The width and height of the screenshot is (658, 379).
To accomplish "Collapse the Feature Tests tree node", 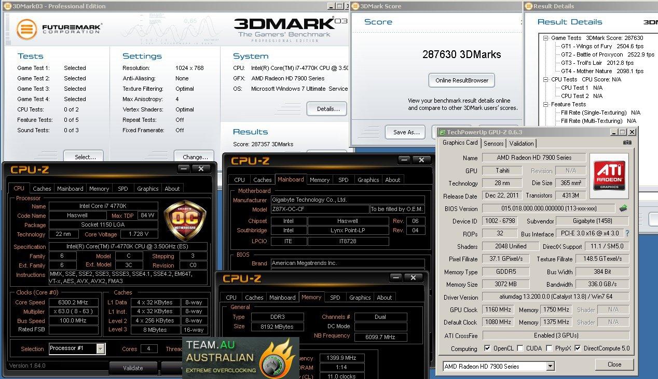I will tap(546, 104).
